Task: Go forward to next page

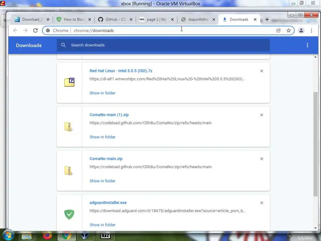Action: (x=25, y=30)
